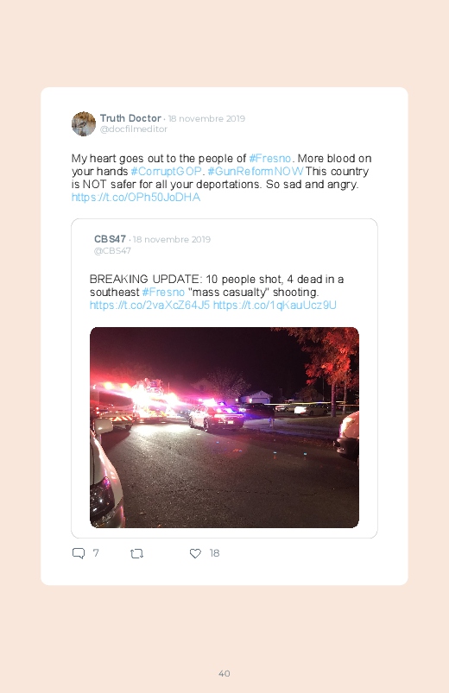Open the Truth Doctor display name
449x693 pixels.
click(x=130, y=118)
